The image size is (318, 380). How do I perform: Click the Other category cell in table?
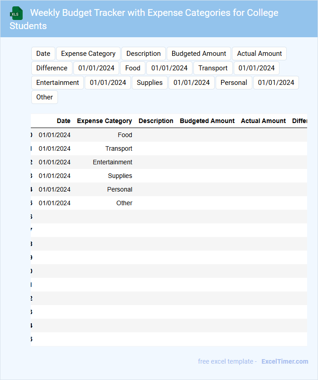pyautogui.click(x=124, y=203)
